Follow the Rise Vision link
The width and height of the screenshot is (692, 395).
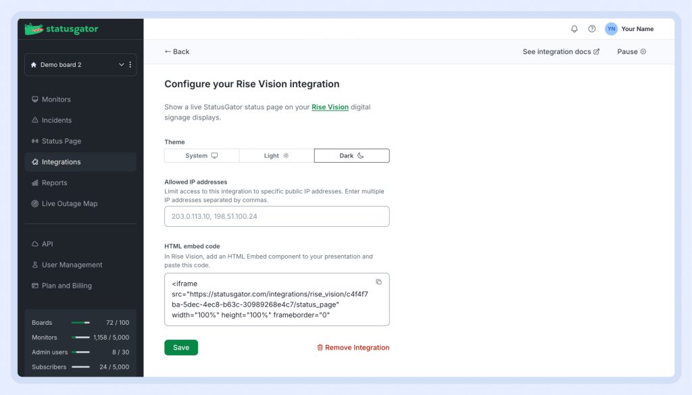[330, 107]
